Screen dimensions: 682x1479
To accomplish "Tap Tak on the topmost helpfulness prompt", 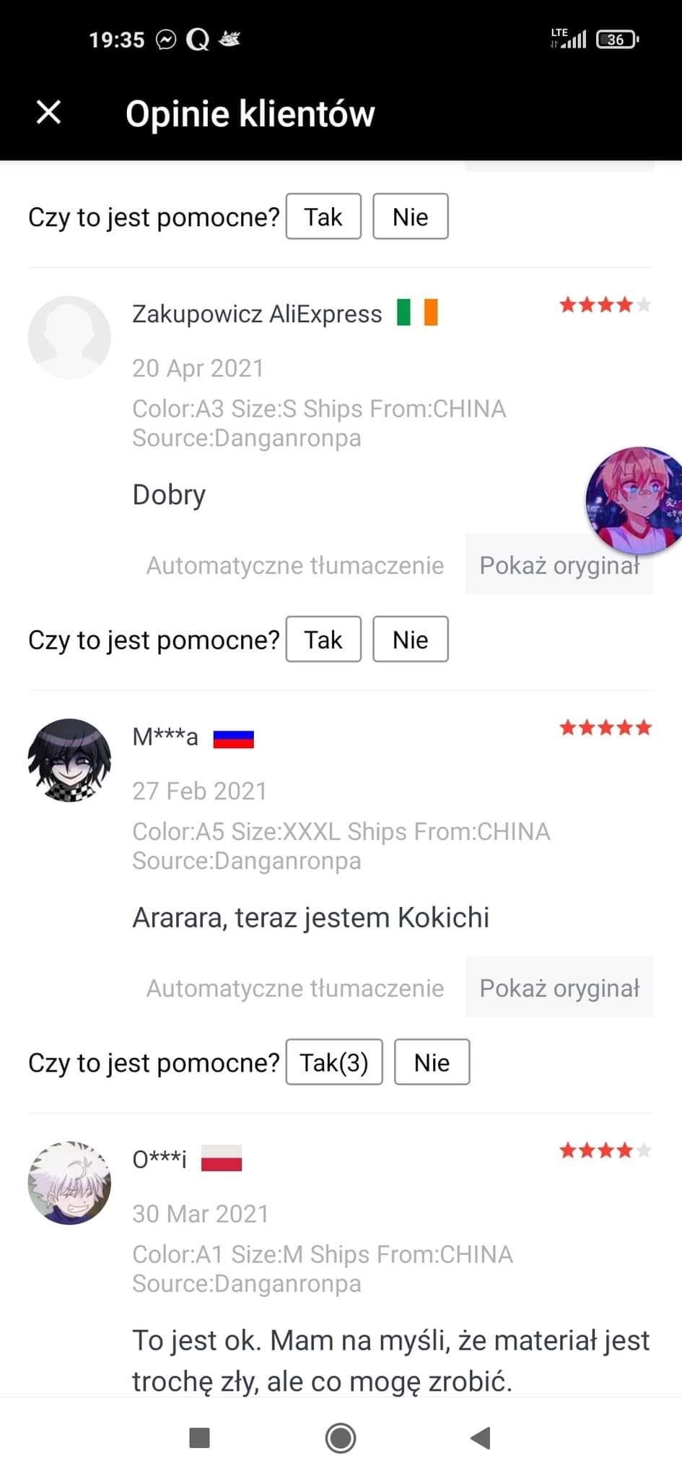I will (323, 216).
